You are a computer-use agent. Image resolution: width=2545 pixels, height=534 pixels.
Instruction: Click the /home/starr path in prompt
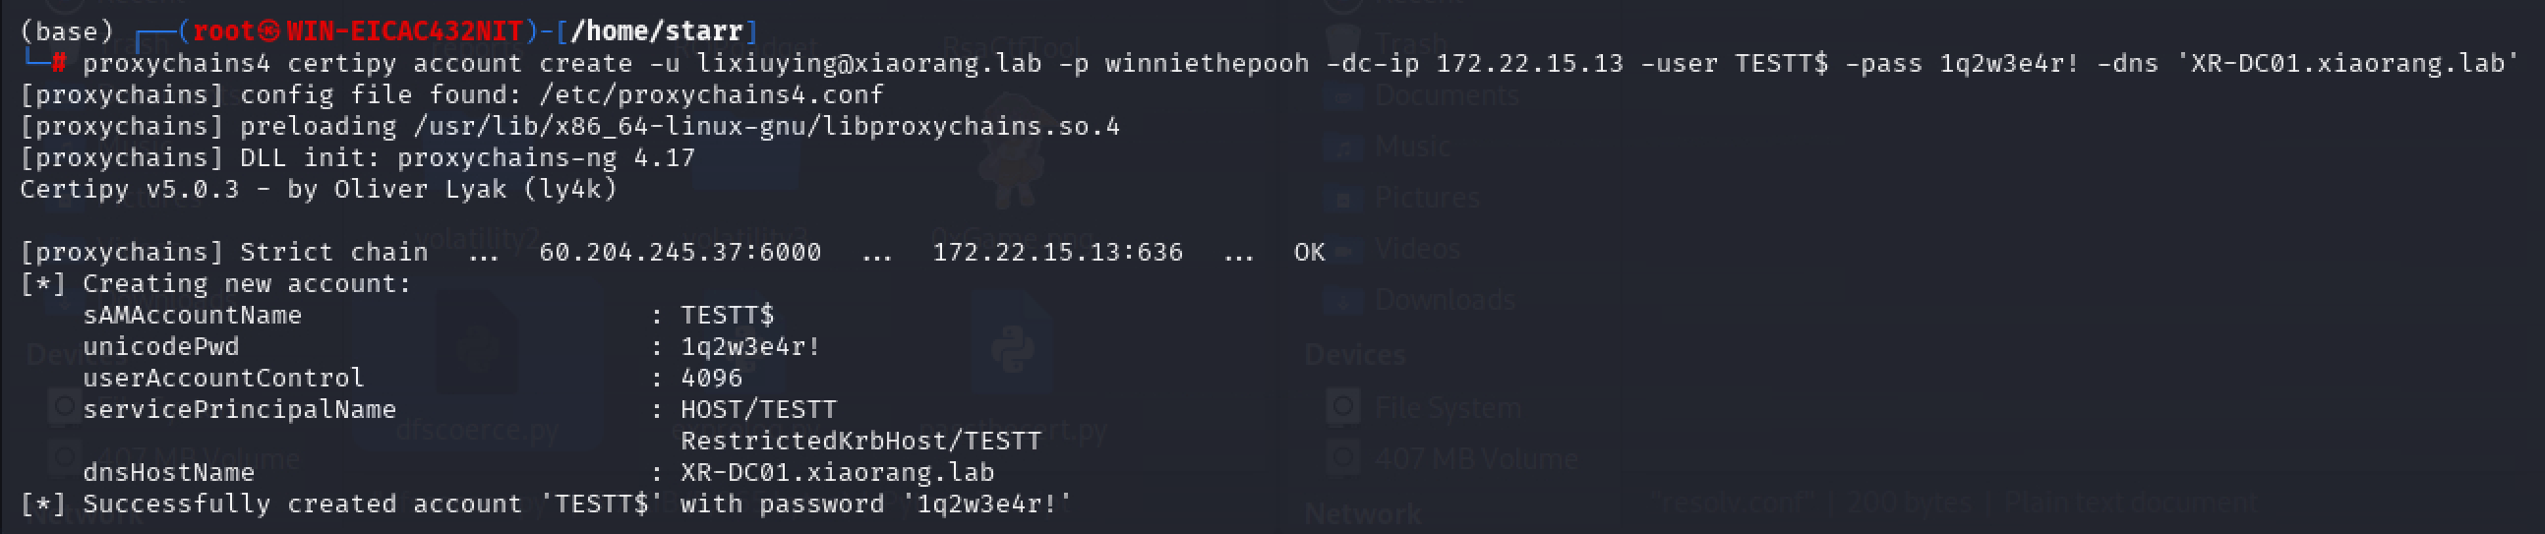pos(656,31)
